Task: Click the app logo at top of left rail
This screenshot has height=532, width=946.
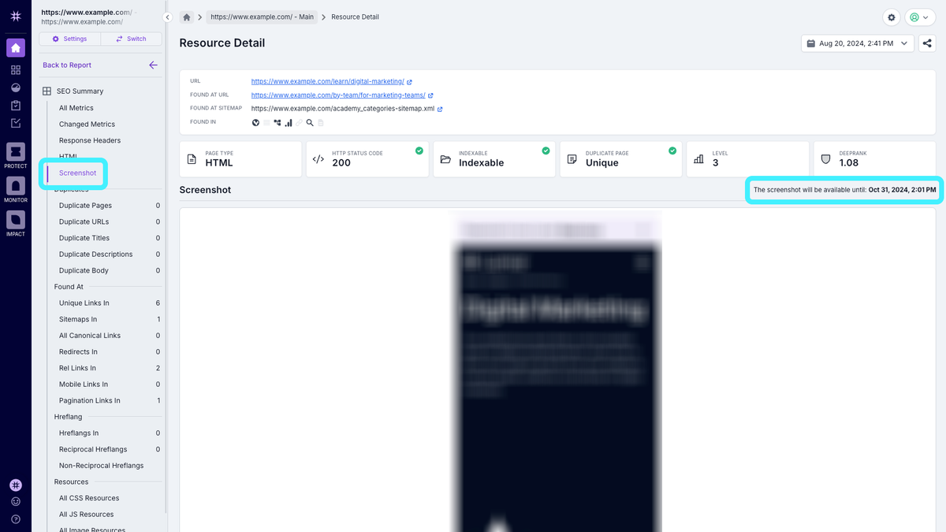Action: point(16,17)
